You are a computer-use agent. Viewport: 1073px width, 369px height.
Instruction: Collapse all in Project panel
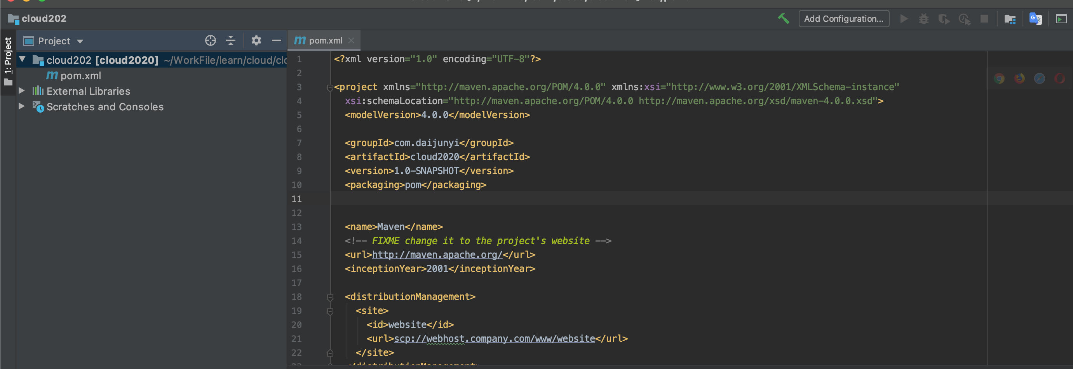231,40
